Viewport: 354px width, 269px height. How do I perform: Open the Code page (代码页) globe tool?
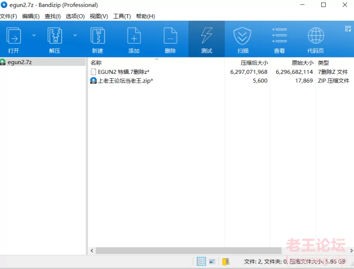(x=316, y=35)
